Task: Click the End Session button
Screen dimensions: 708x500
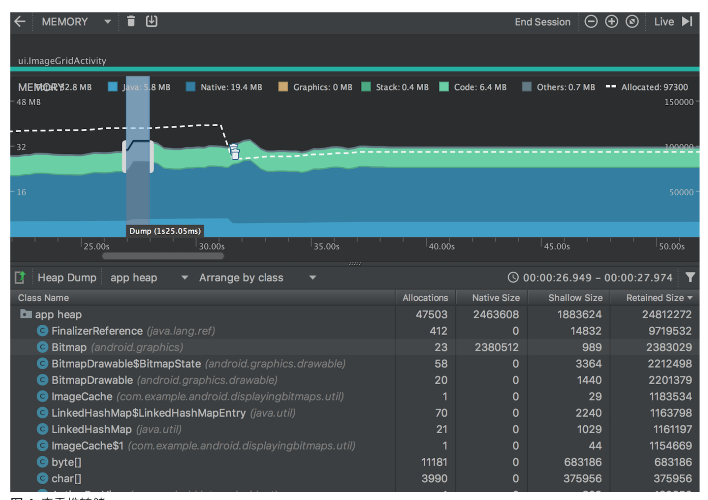Action: pyautogui.click(x=543, y=21)
